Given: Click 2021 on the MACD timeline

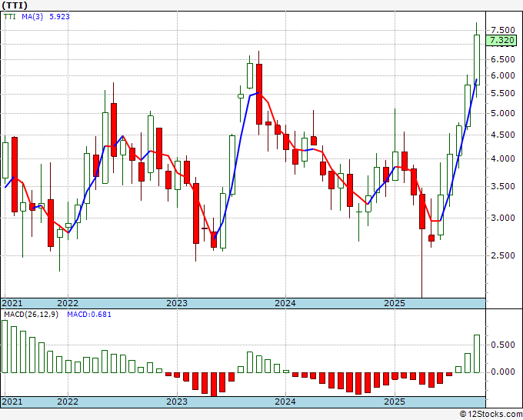Looking at the screenshot, I should click(12, 402).
